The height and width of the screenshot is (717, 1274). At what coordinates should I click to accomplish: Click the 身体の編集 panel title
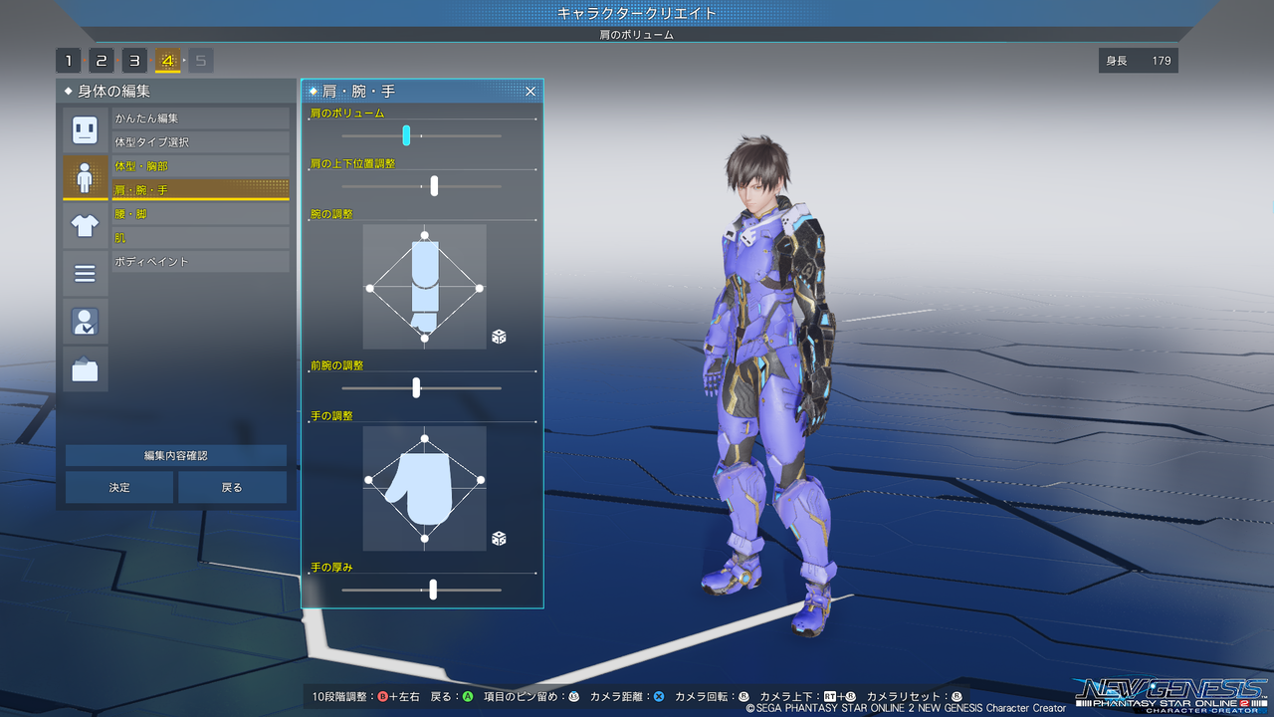[x=113, y=92]
